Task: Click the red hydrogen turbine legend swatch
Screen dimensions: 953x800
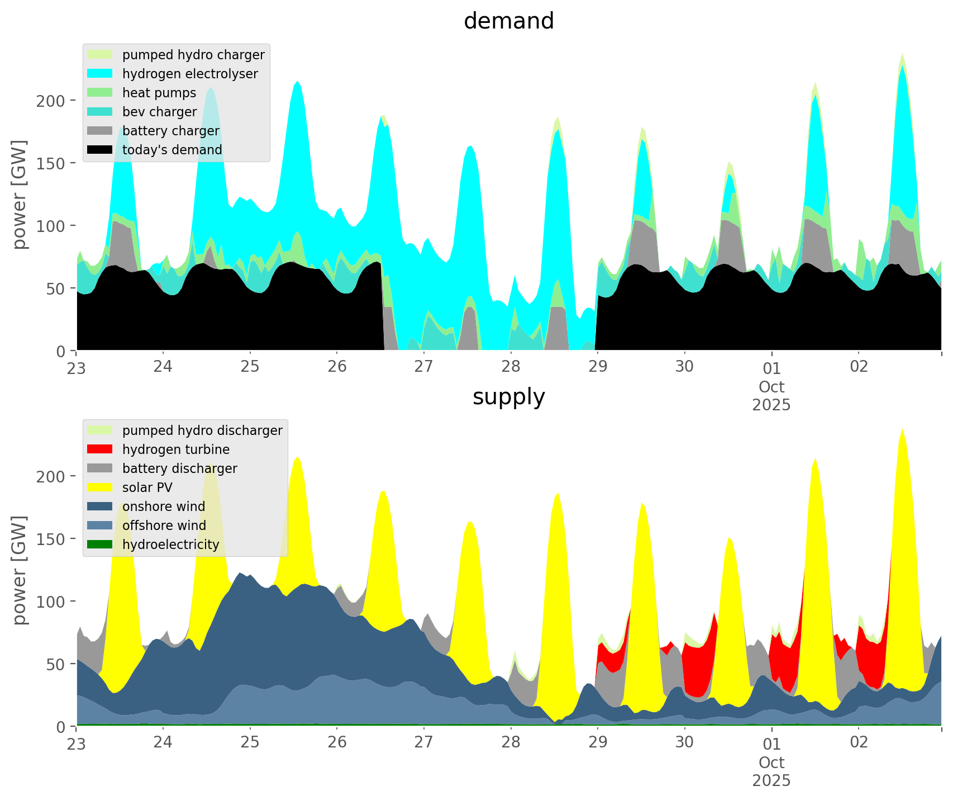Action: coord(101,449)
